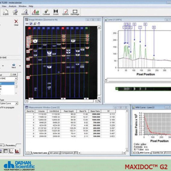Switch to the Comparison tab

click(67, 153)
